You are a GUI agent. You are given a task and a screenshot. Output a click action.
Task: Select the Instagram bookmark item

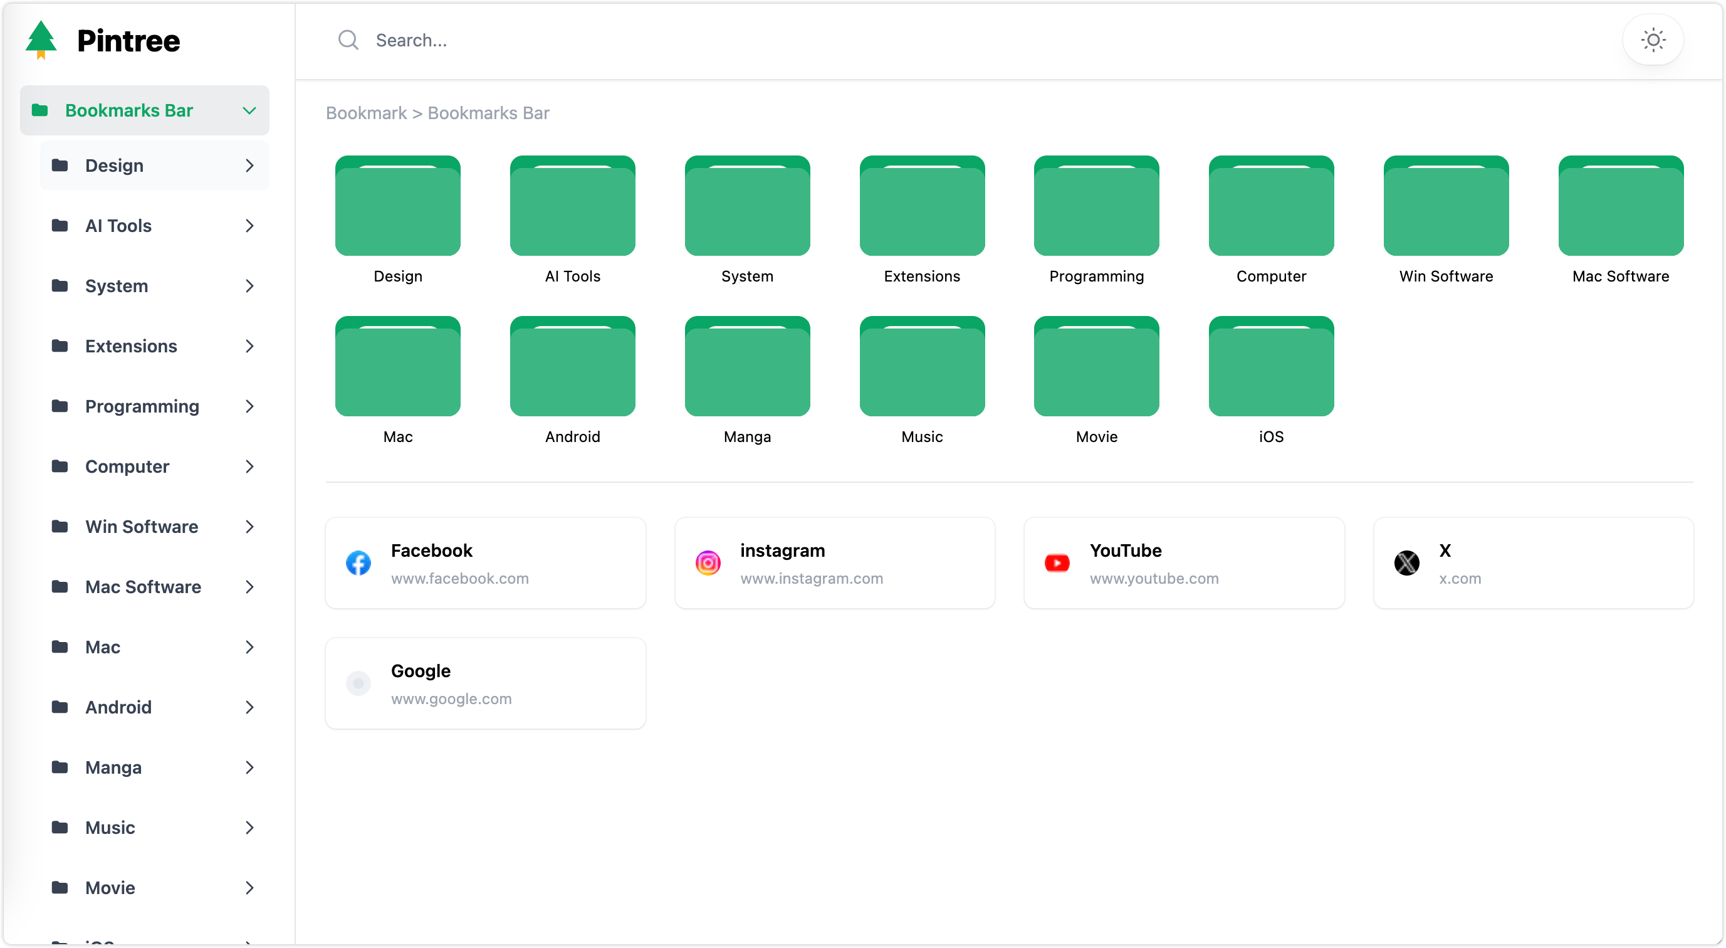[834, 563]
